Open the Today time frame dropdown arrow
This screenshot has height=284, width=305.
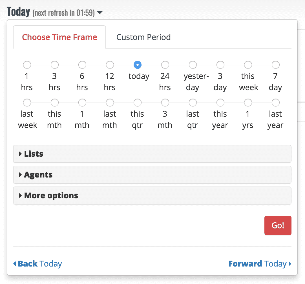click(100, 12)
